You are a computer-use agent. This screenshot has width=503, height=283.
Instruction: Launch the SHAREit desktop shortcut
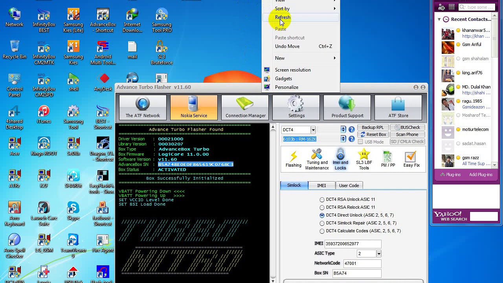pyautogui.click(x=73, y=179)
